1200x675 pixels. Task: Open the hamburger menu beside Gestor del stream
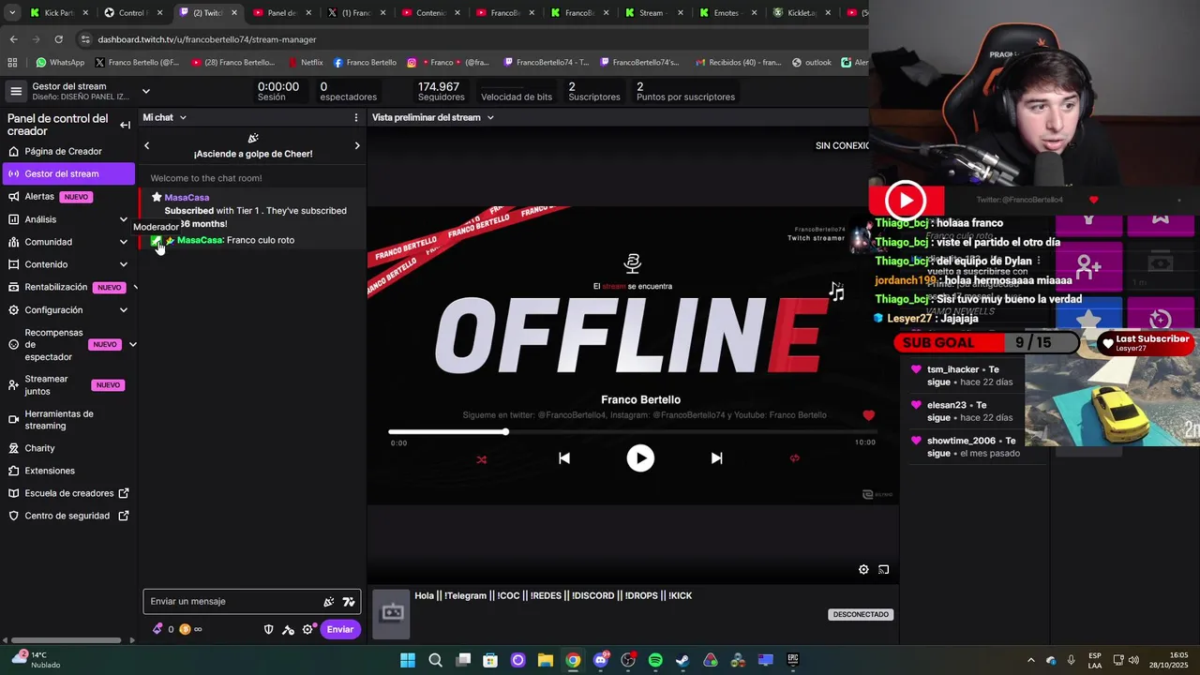[x=16, y=91]
